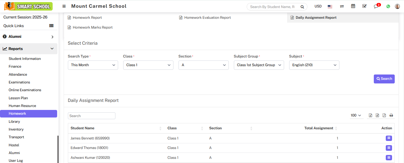This screenshot has height=163, width=404.
Task: Open the Class dropdown
Action: (x=148, y=65)
